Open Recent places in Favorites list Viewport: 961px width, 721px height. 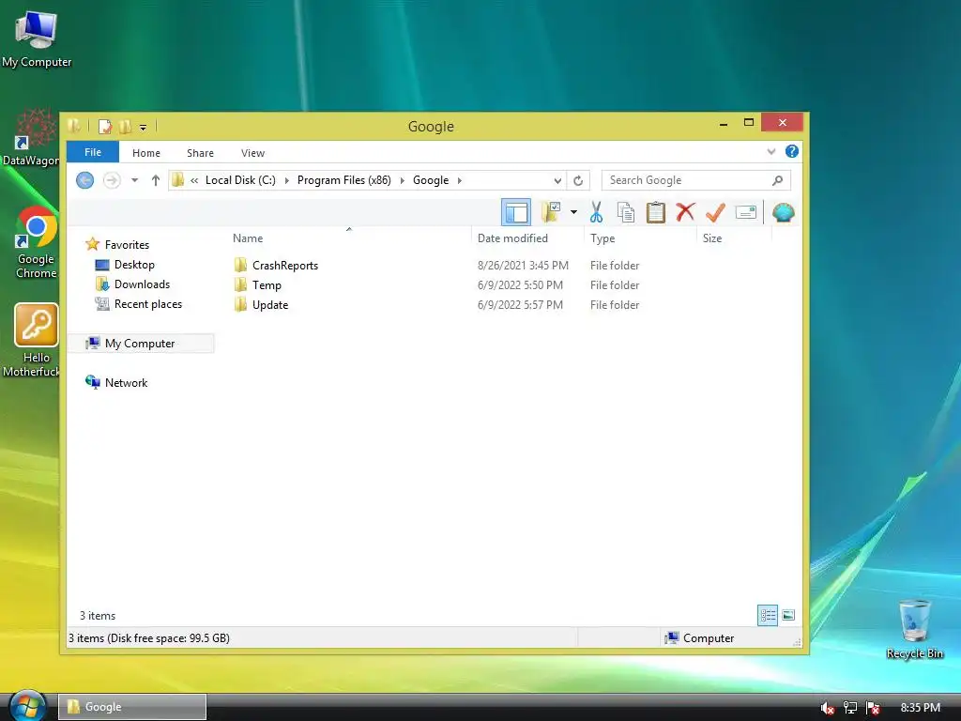point(148,303)
